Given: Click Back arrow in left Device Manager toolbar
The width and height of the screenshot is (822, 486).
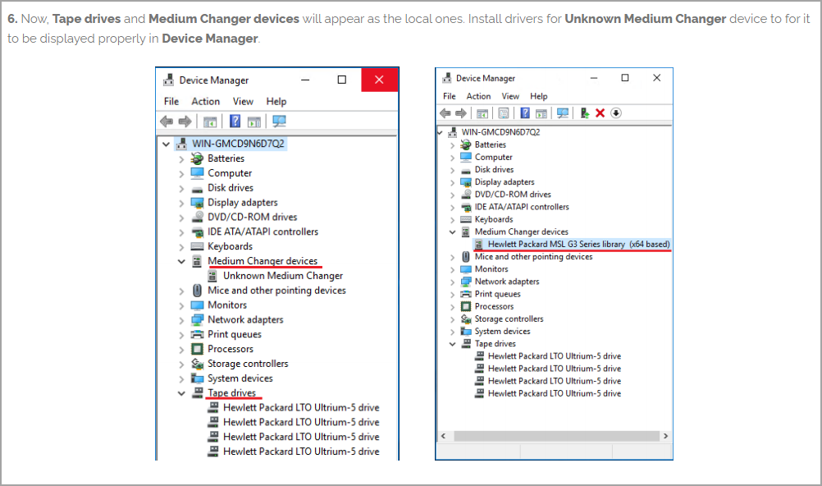Looking at the screenshot, I should 167,121.
